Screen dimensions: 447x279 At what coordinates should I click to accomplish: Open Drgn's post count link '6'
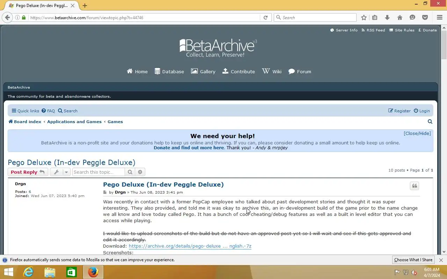click(x=30, y=192)
